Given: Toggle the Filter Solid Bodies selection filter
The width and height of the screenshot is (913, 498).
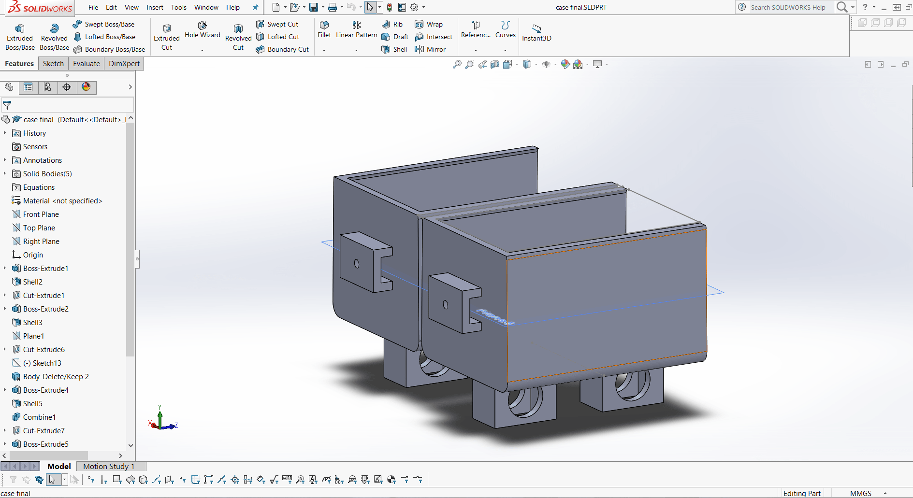Looking at the screenshot, I should coord(143,480).
